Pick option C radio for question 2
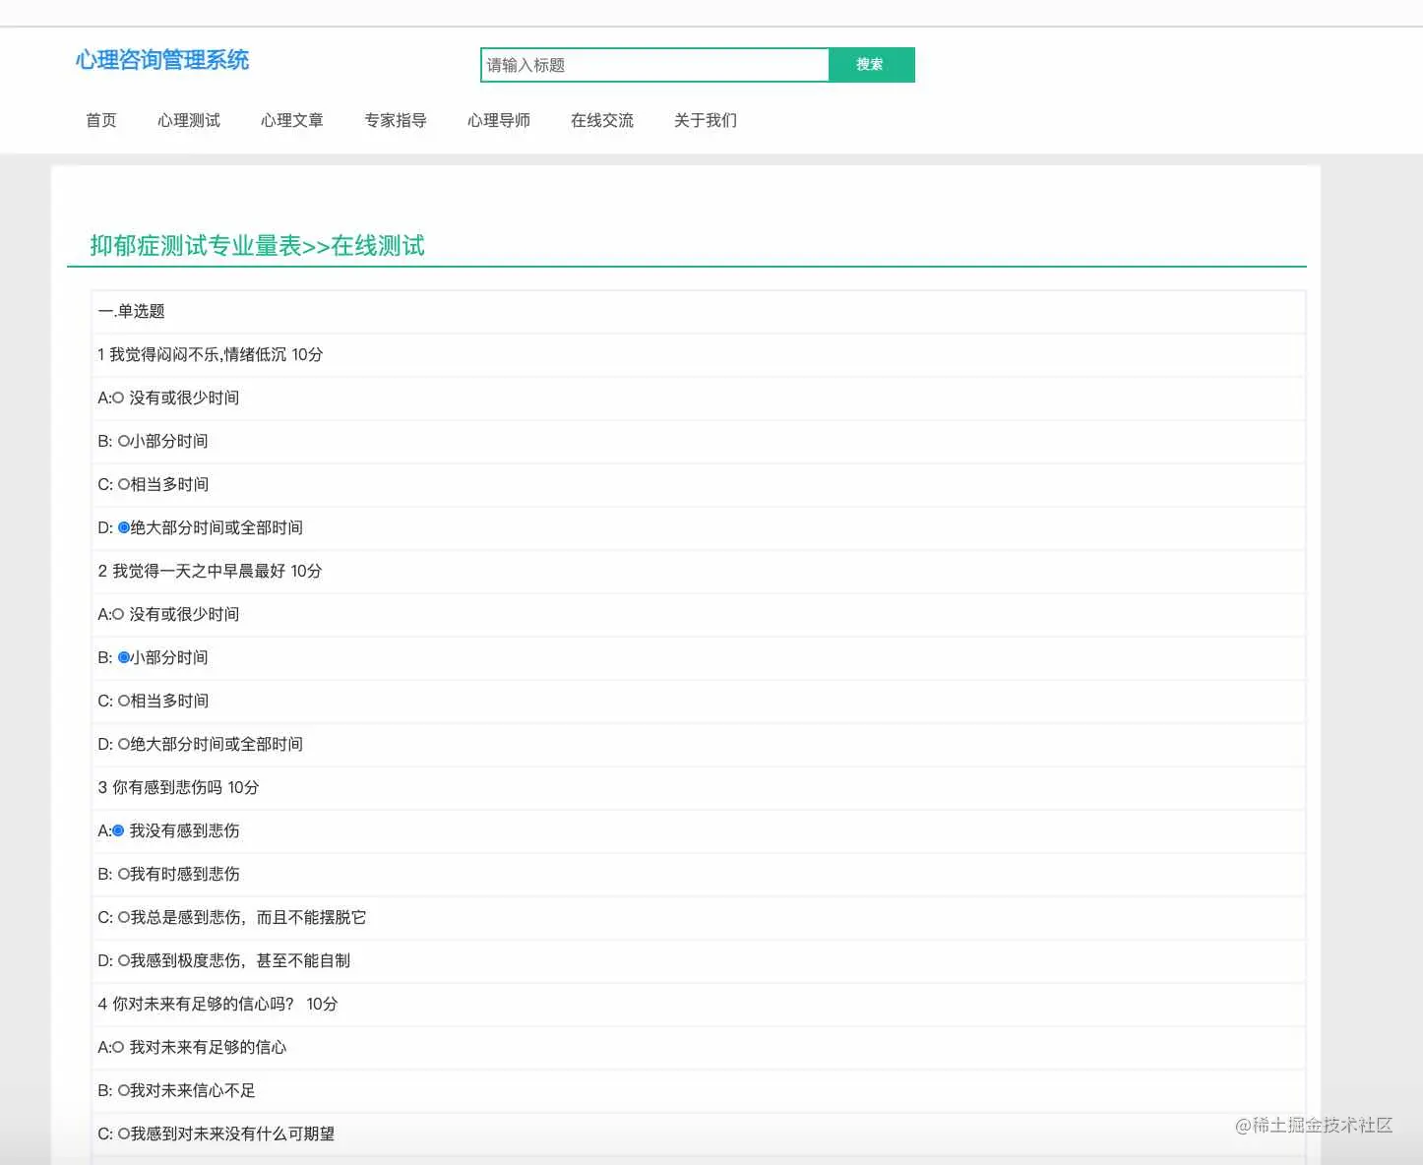The width and height of the screenshot is (1423, 1165). point(124,702)
